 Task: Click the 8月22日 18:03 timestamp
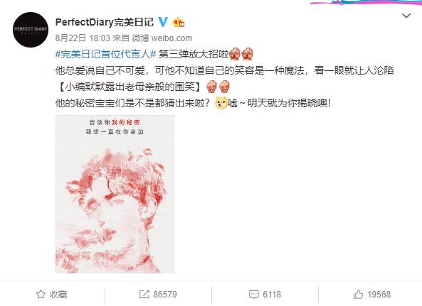coord(83,38)
